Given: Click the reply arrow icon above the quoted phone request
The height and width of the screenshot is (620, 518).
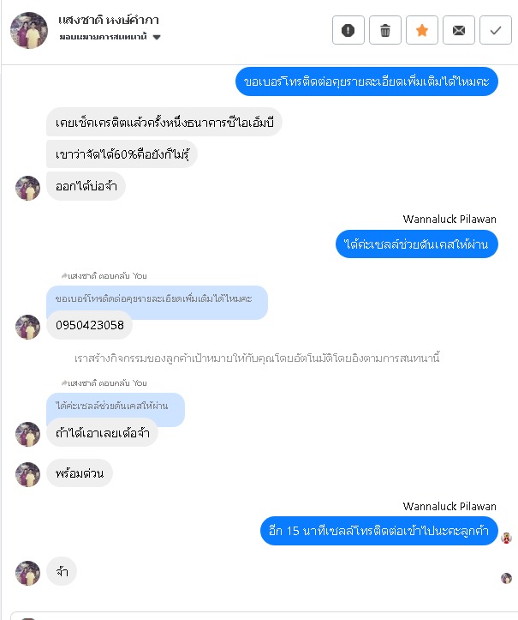Looking at the screenshot, I should coord(64,275).
